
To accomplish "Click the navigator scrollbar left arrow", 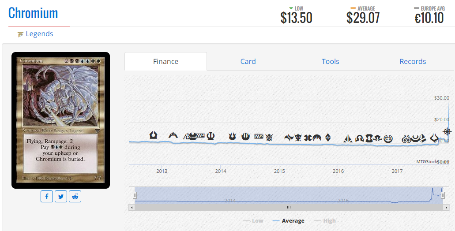I will click(x=132, y=207).
